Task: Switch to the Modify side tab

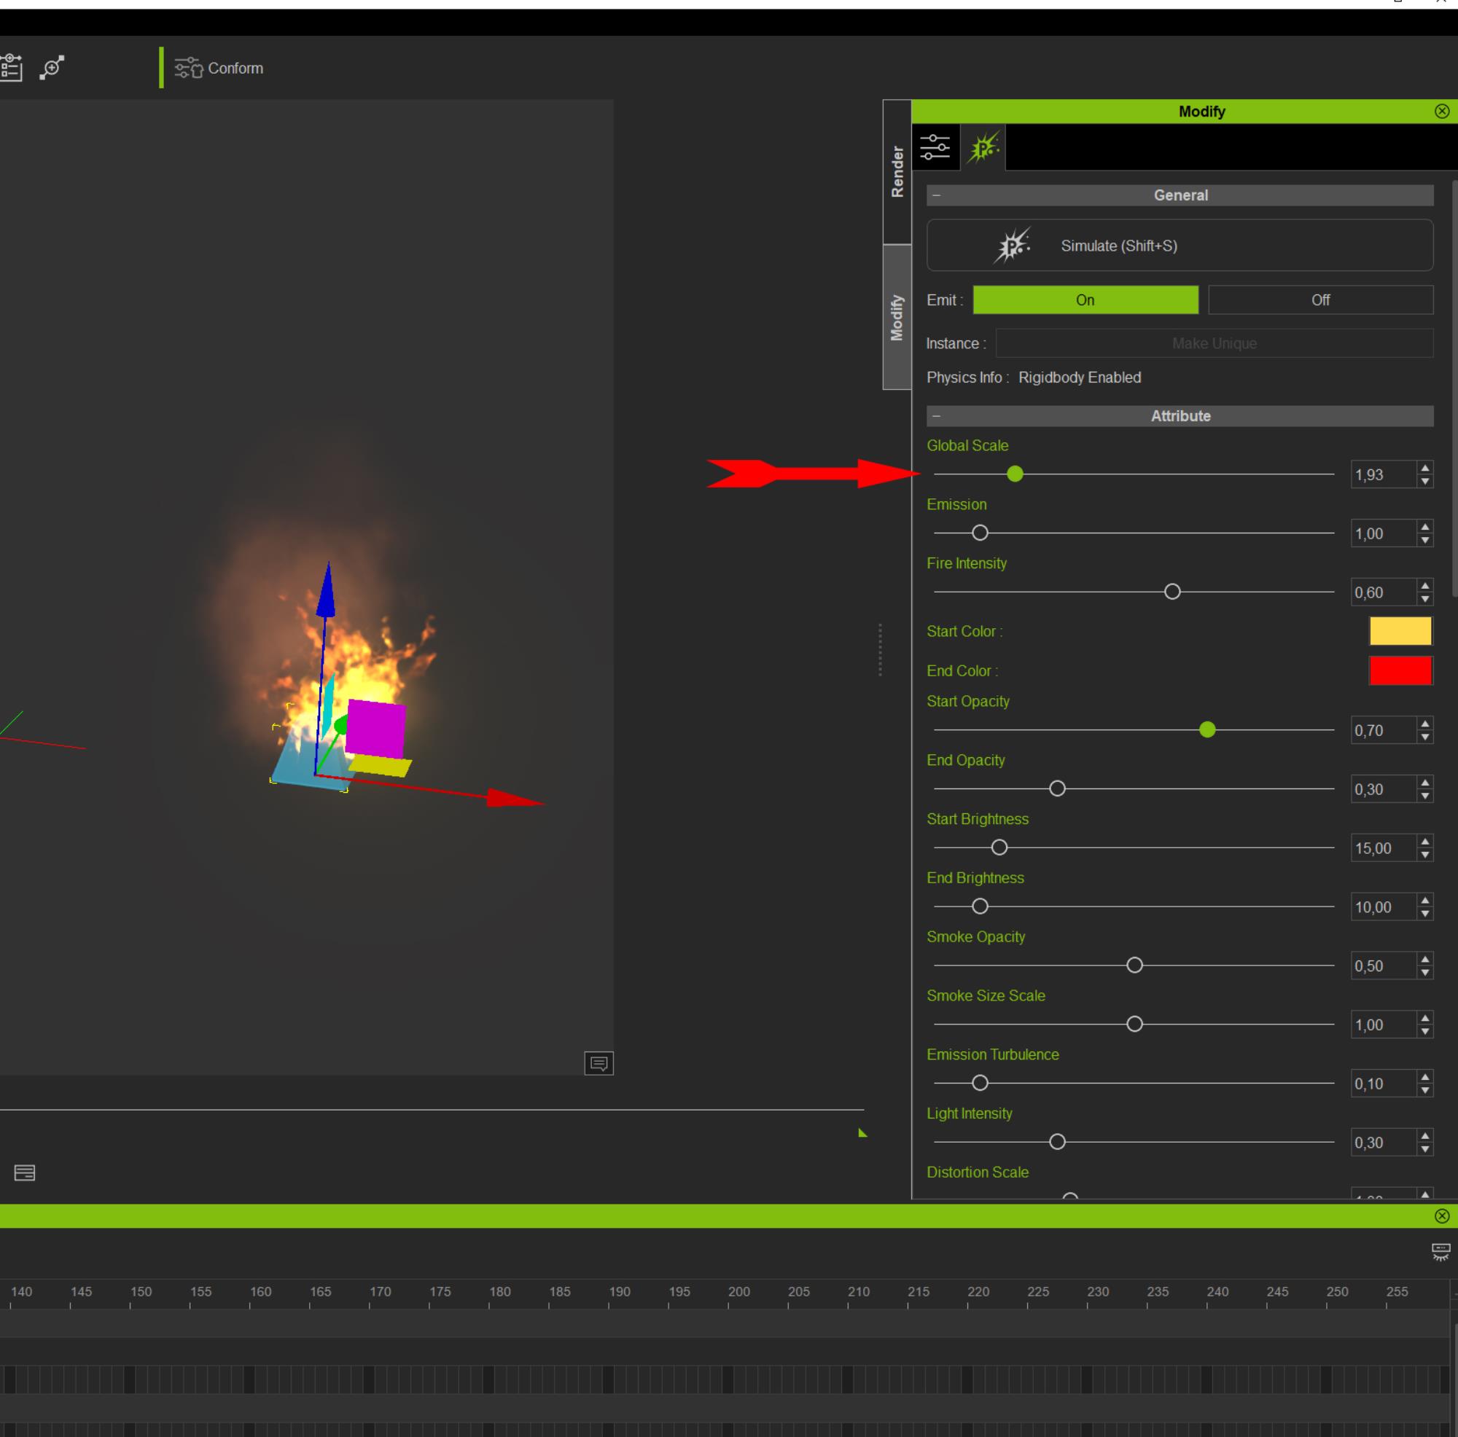Action: pos(897,317)
